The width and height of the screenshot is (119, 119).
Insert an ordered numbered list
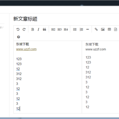tap(81, 29)
